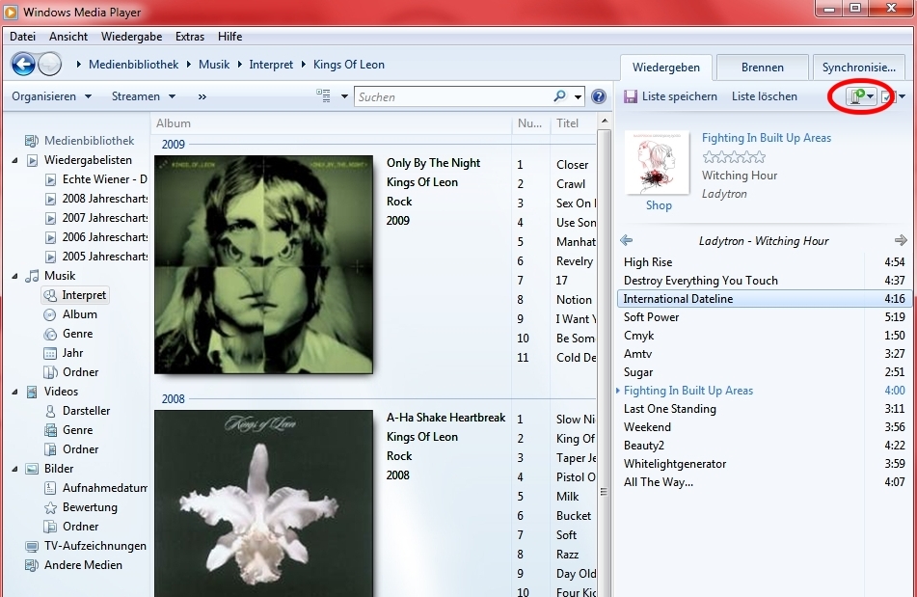Open the Play To device button
The height and width of the screenshot is (597, 917).
click(x=859, y=96)
